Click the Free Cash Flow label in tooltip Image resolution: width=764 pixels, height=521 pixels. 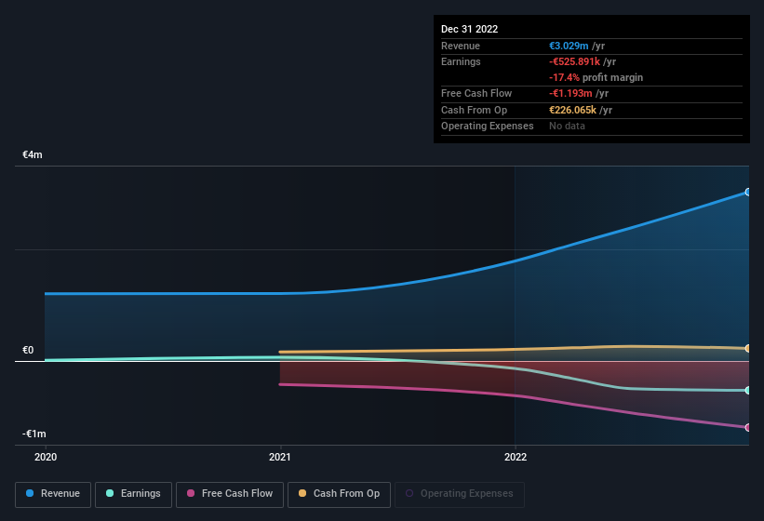(476, 93)
